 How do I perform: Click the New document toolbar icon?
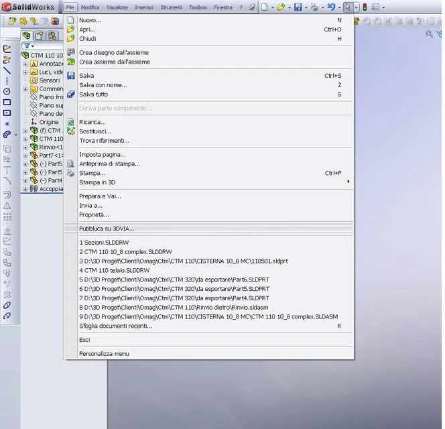pyautogui.click(x=265, y=7)
